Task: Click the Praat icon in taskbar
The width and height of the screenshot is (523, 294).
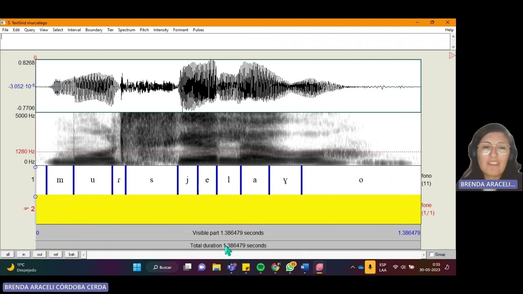Action: pos(320,267)
